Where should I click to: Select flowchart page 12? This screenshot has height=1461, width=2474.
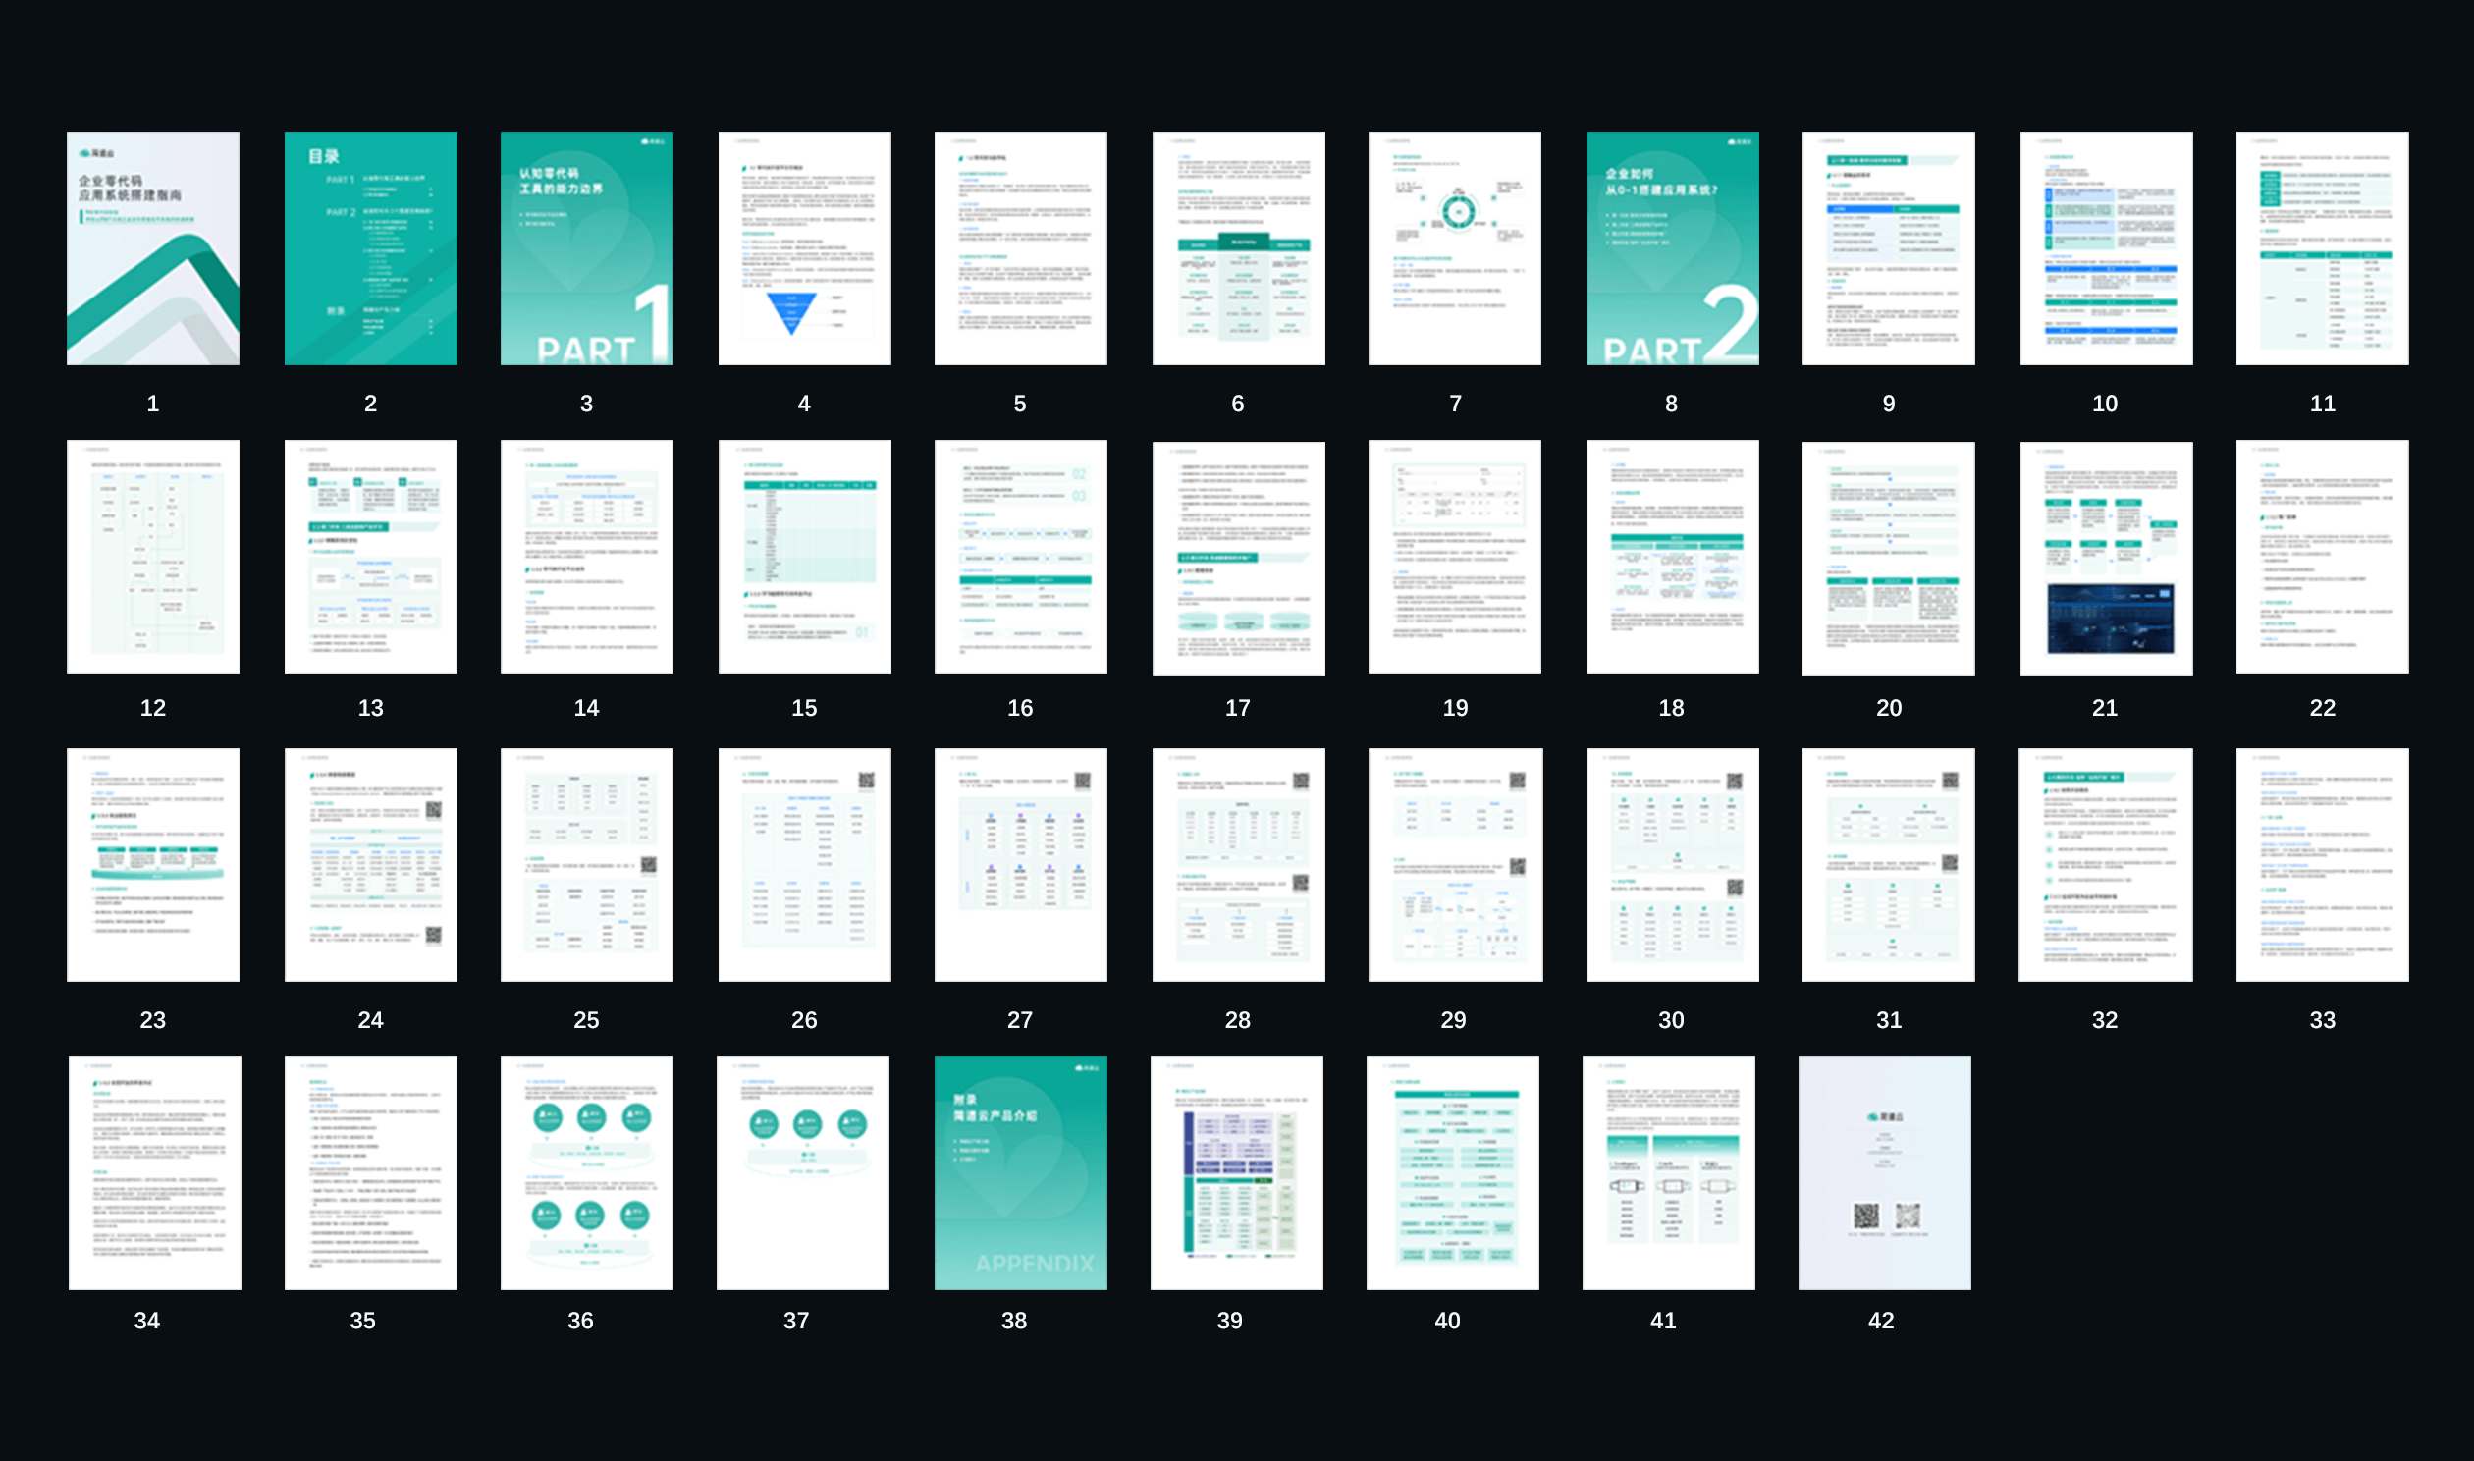click(x=152, y=557)
